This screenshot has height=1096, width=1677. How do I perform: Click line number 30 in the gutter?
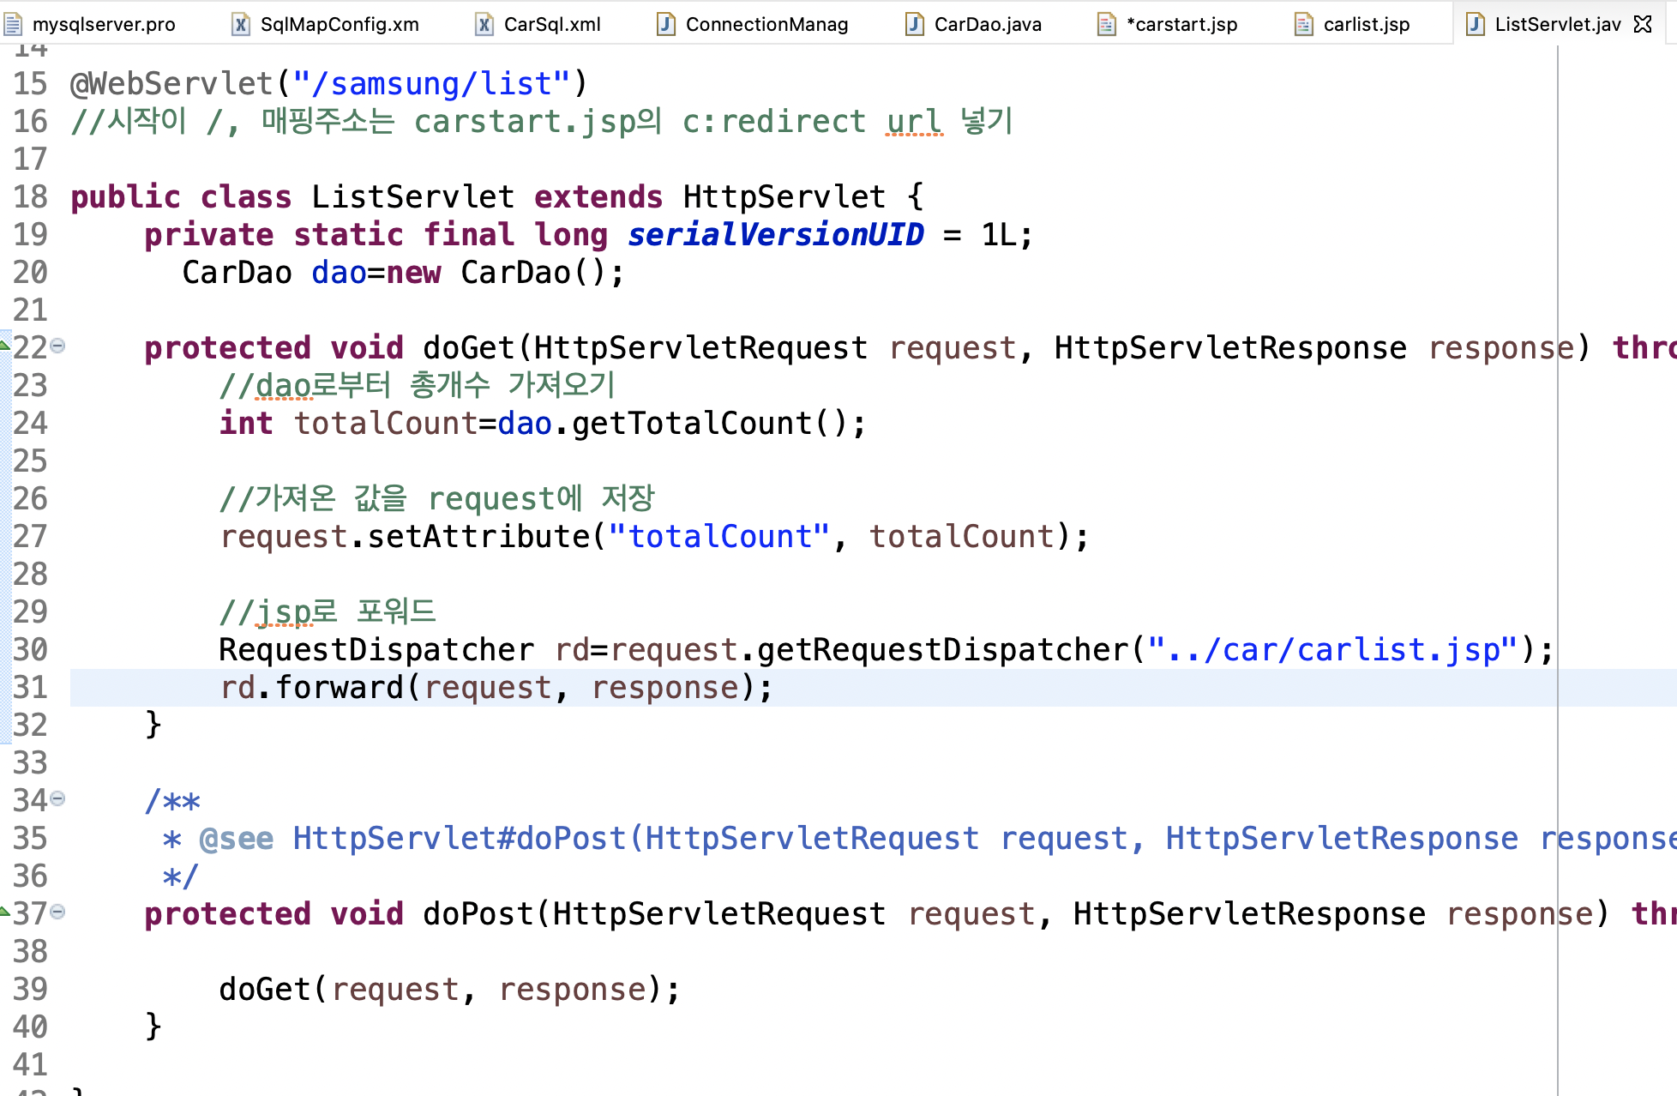click(x=30, y=650)
